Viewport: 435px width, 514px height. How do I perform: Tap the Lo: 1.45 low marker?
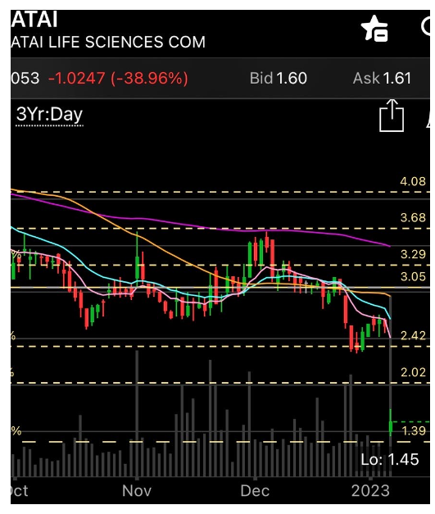[x=389, y=460]
